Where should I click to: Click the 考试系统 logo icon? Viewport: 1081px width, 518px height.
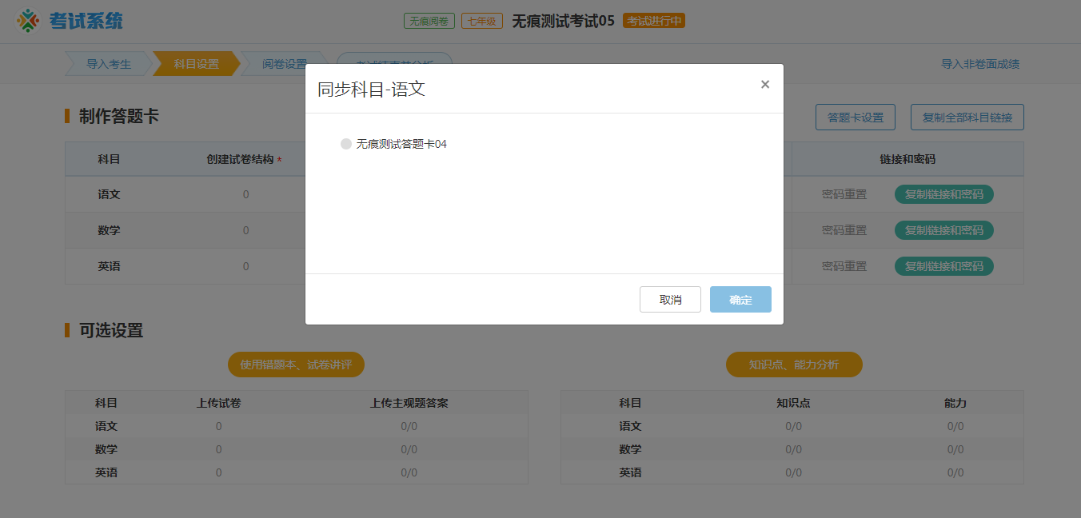pyautogui.click(x=29, y=19)
